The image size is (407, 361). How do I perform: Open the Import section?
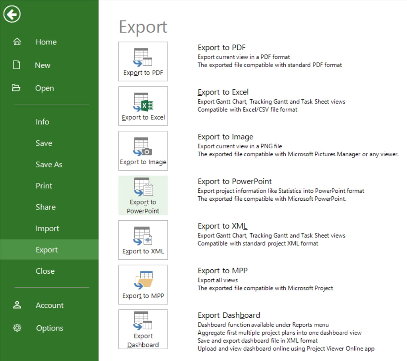(x=47, y=228)
